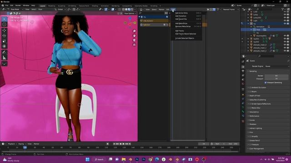Open the NLA editor Marker menu
This screenshot has width=291, height=163.
161,10
